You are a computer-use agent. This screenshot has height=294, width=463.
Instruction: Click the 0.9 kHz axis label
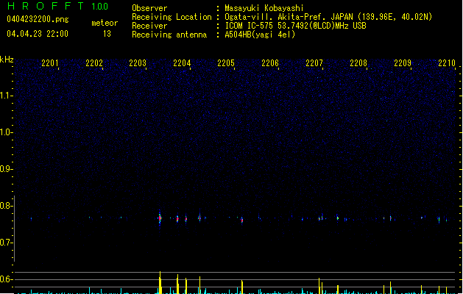point(6,169)
